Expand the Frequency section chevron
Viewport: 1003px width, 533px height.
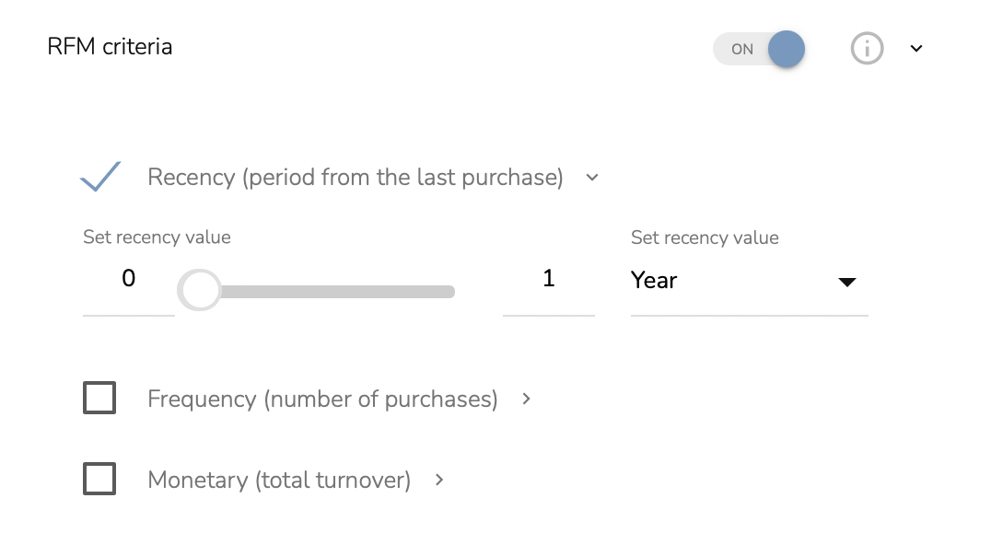point(527,399)
